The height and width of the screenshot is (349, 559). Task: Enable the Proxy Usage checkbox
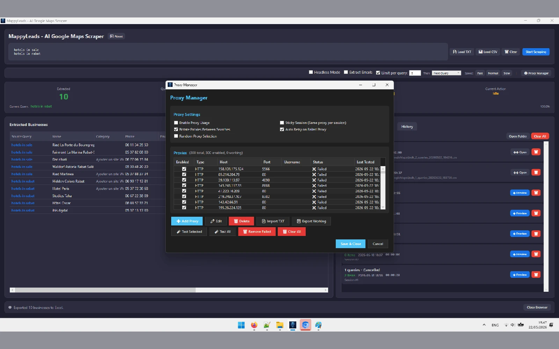click(x=176, y=123)
